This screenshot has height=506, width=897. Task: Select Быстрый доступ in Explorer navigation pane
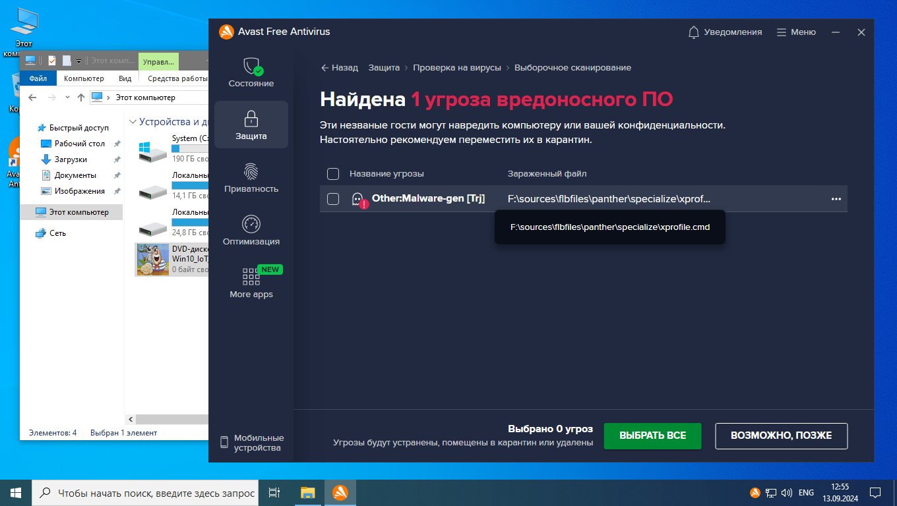point(78,128)
